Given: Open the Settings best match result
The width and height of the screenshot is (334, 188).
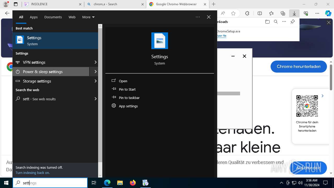Looking at the screenshot, I should click(55, 41).
